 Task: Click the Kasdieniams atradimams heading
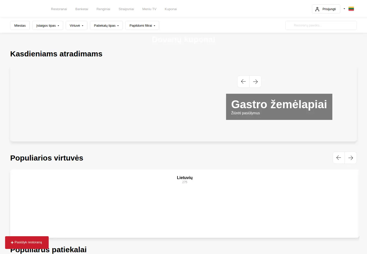click(x=56, y=54)
